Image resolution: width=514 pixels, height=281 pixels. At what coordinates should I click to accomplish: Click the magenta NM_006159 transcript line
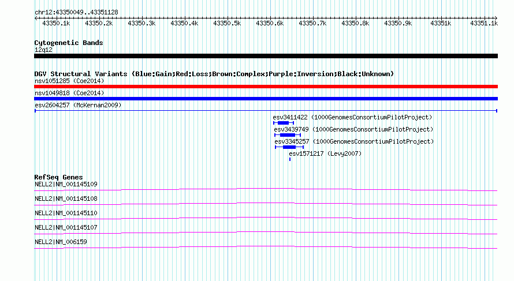tap(266, 247)
